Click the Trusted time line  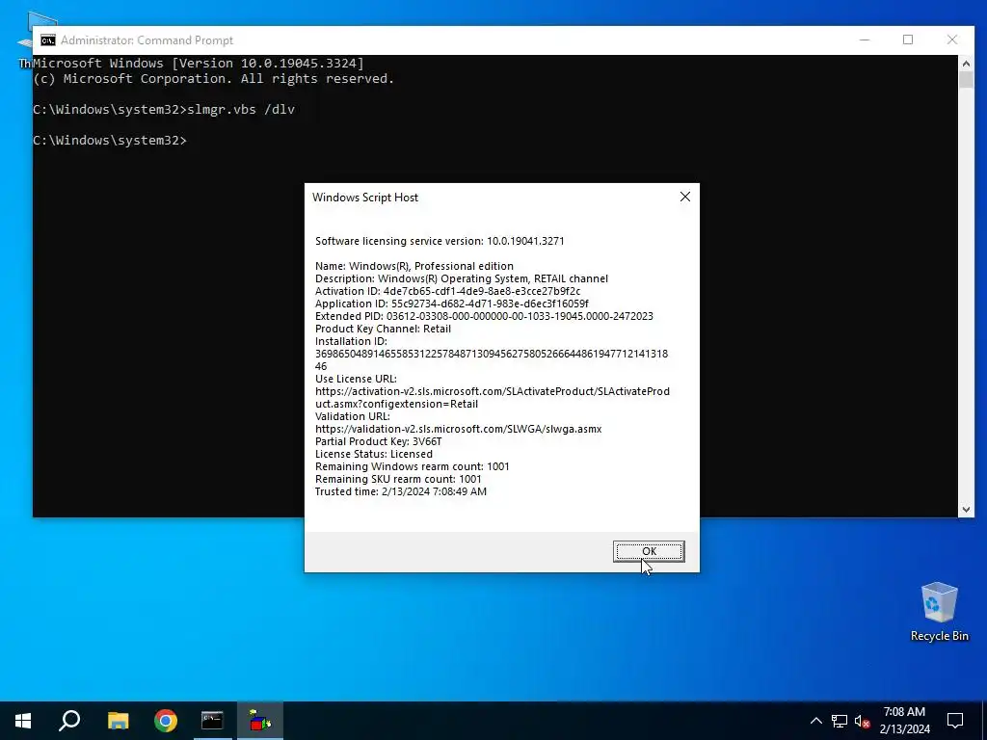click(x=400, y=491)
